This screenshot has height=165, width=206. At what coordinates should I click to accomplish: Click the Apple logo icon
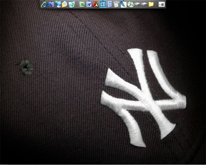[162, 4]
